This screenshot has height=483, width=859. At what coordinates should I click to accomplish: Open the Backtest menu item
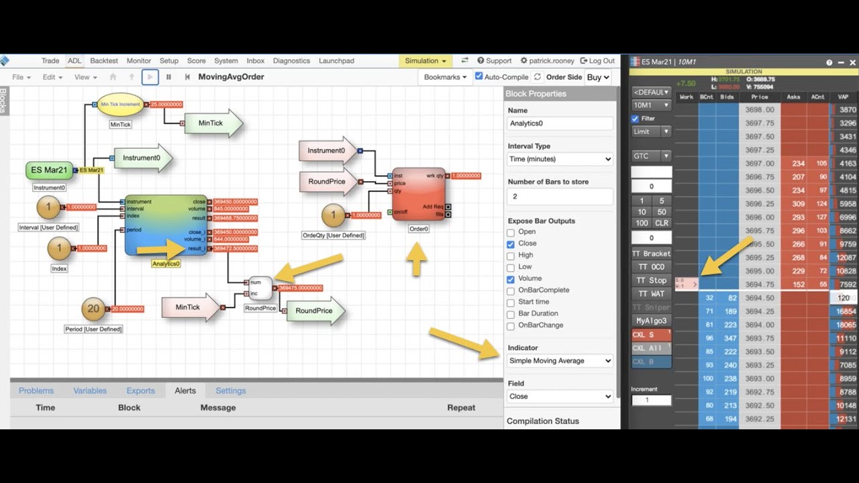point(104,60)
